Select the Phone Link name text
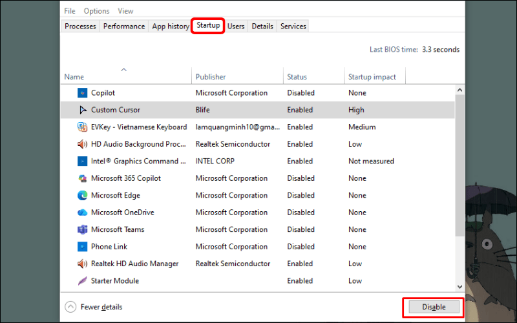Screen dimensions: 517x323 (109, 247)
